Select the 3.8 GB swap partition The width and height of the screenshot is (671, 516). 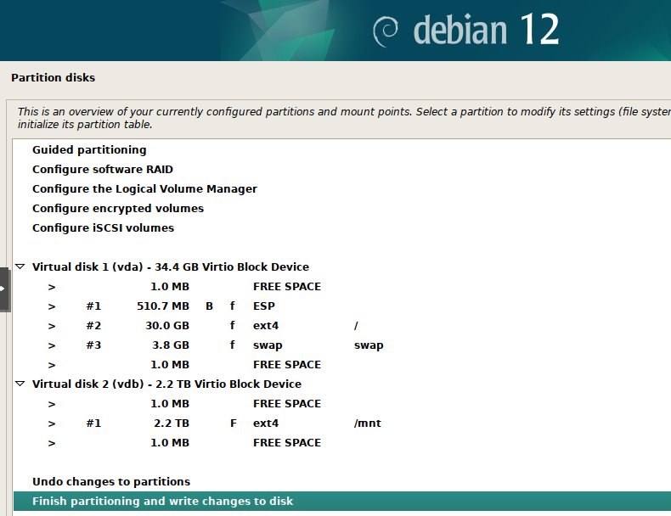342,345
